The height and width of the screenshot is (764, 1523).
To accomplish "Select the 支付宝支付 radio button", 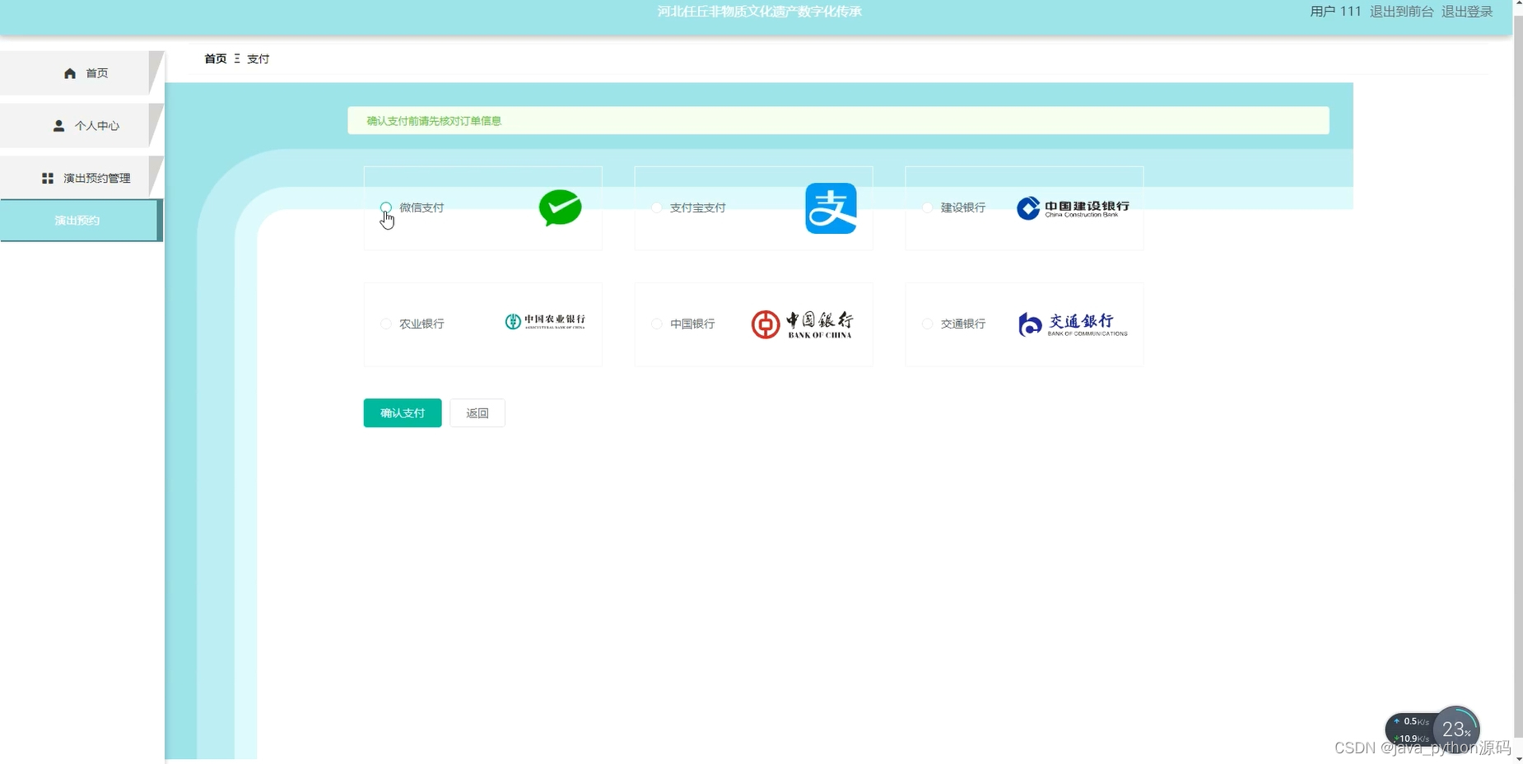I will 656,207.
